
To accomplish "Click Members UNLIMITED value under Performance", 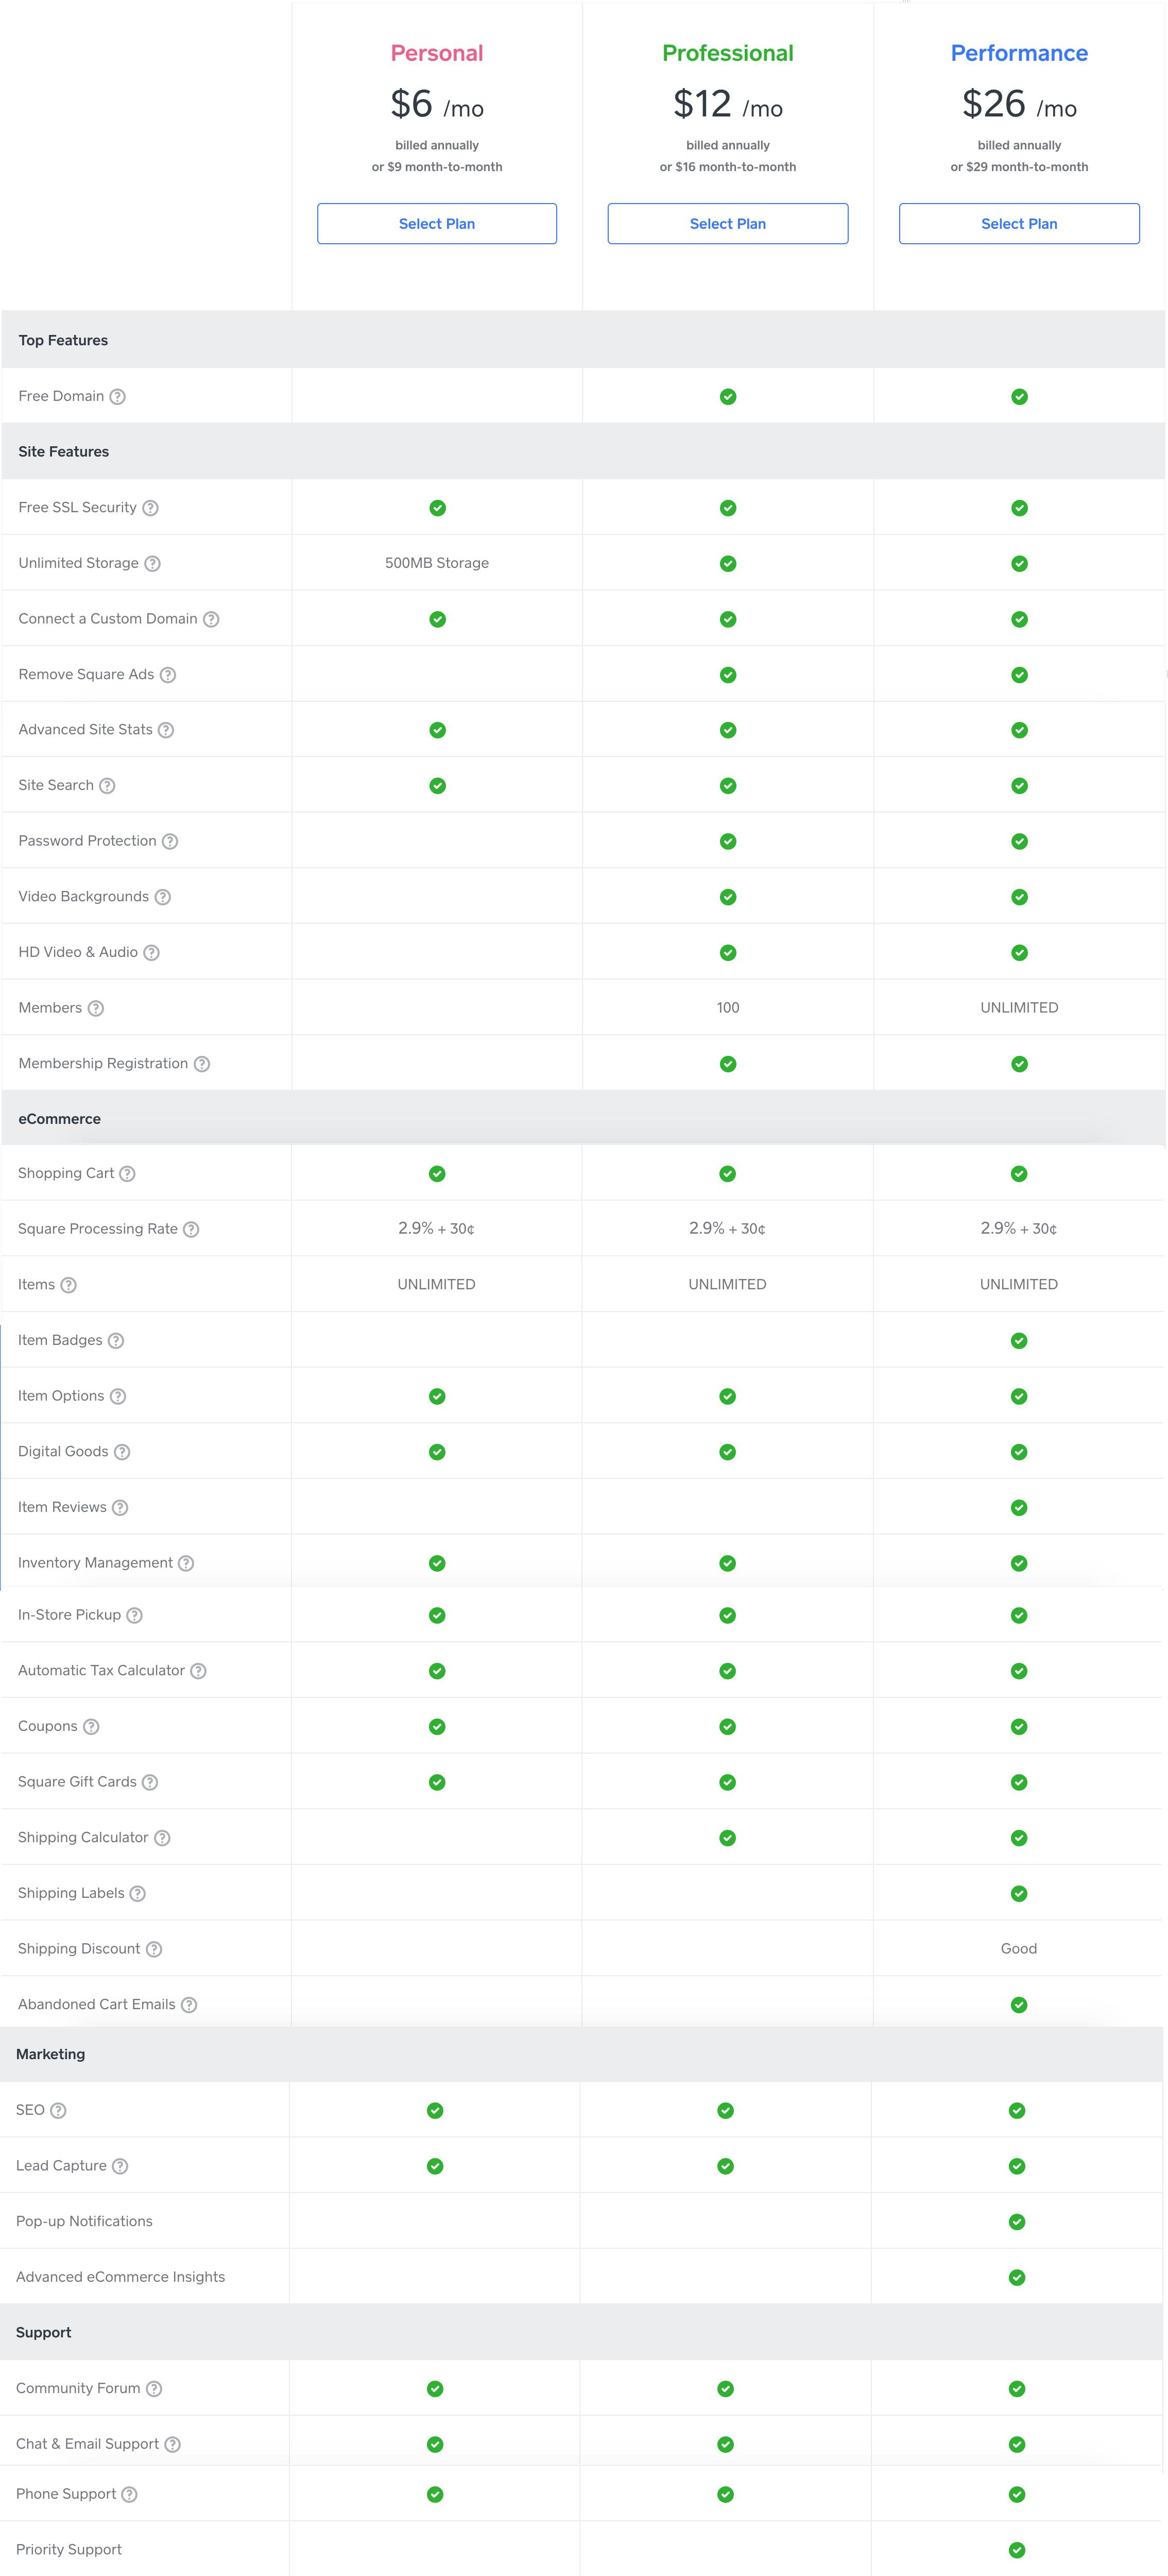I will [x=1019, y=1008].
